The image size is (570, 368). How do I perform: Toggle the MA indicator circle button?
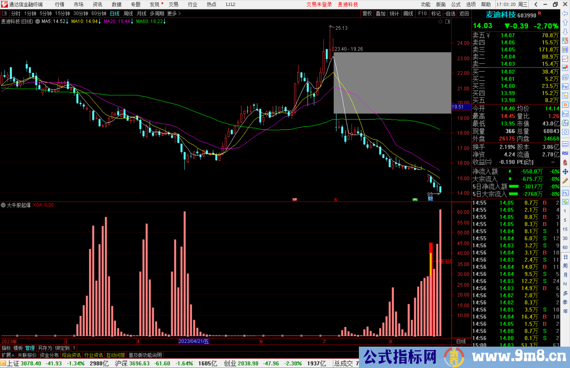38,21
